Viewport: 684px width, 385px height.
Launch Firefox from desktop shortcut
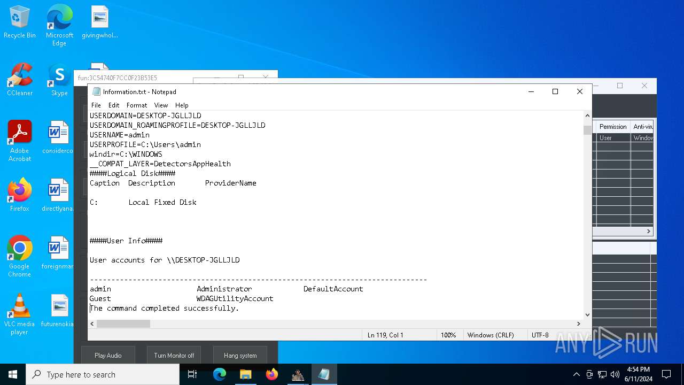coord(20,195)
